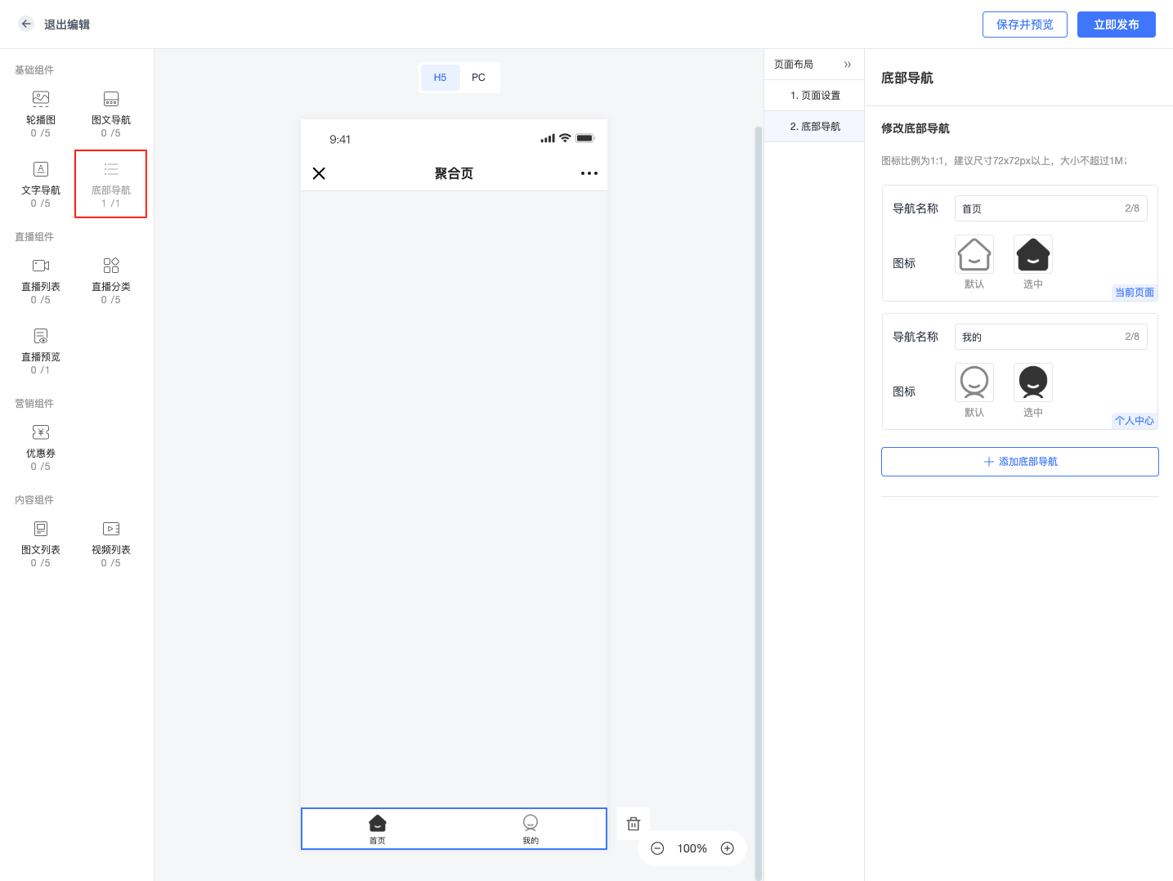Click the 100% zoom level text

coord(692,848)
